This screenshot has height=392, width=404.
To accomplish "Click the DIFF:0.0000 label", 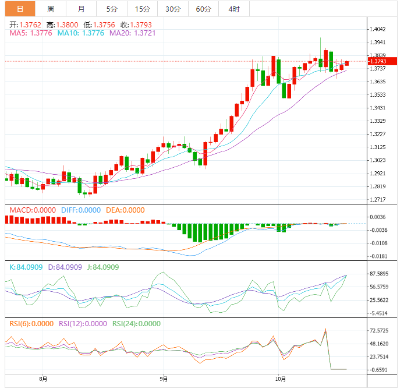I will click(81, 210).
